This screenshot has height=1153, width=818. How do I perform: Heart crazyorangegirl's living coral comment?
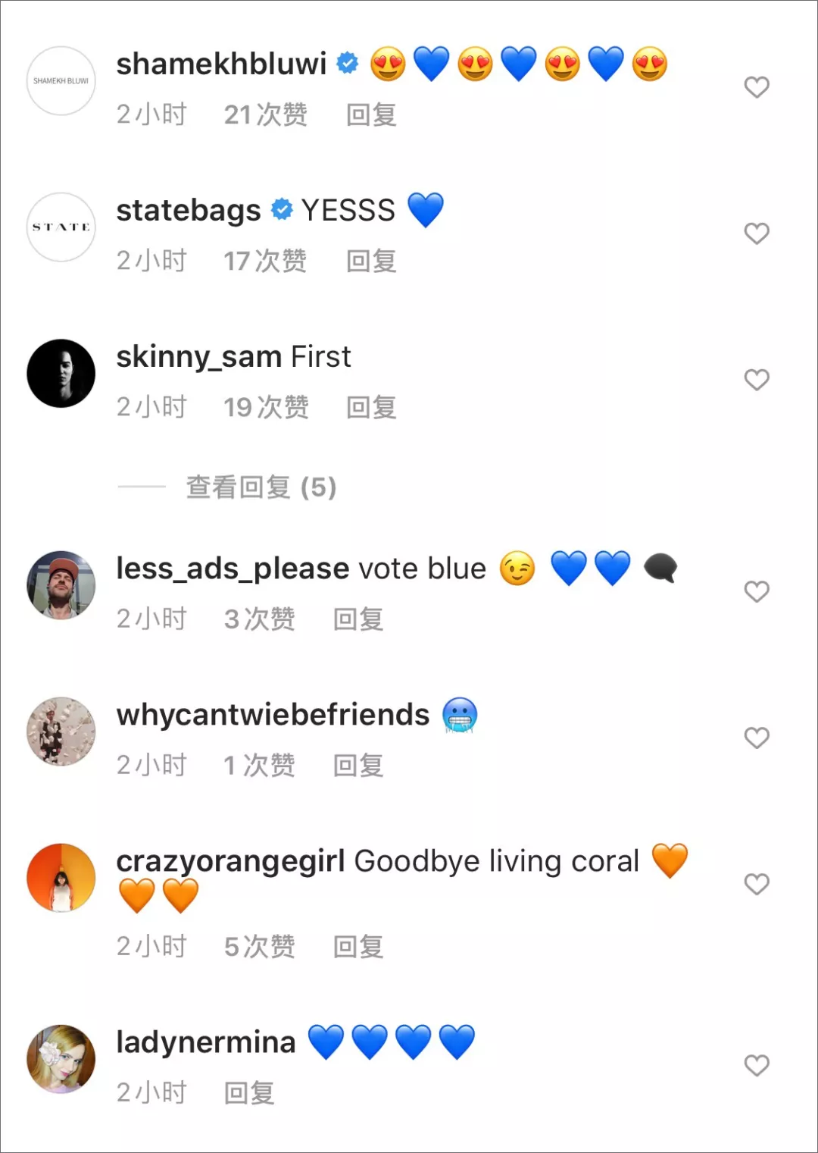click(757, 884)
